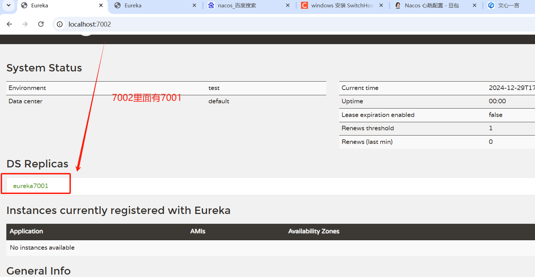Click globe favicon on first Eureka tab
Screen dimensions: 535x277
coord(24,6)
